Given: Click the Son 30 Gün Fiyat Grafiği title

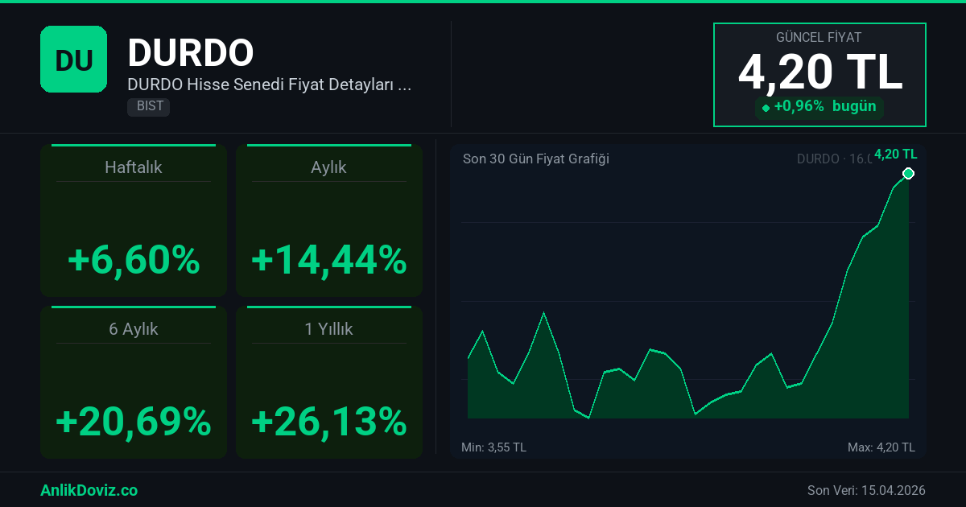Looking at the screenshot, I should click(x=535, y=159).
